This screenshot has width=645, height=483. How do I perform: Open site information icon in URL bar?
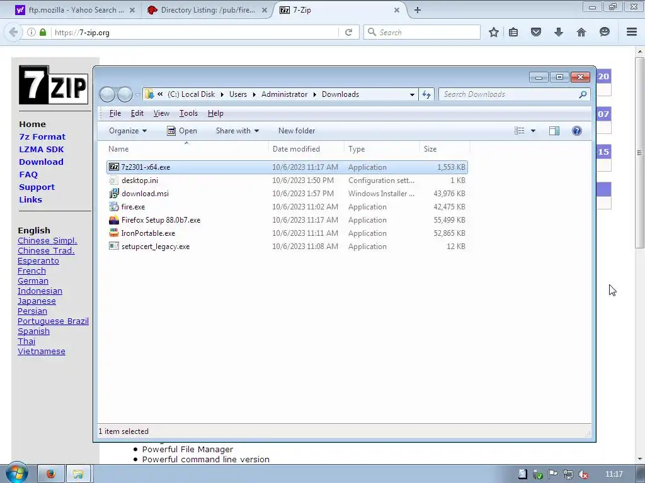(31, 32)
